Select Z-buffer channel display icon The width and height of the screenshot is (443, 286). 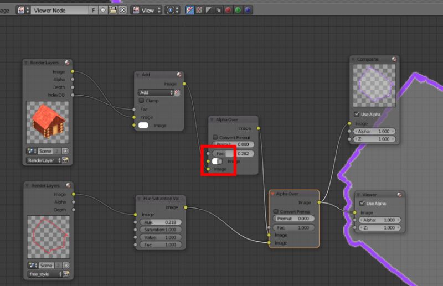[x=218, y=11]
